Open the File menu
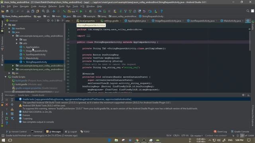255x143 pixels. pos(3,6)
